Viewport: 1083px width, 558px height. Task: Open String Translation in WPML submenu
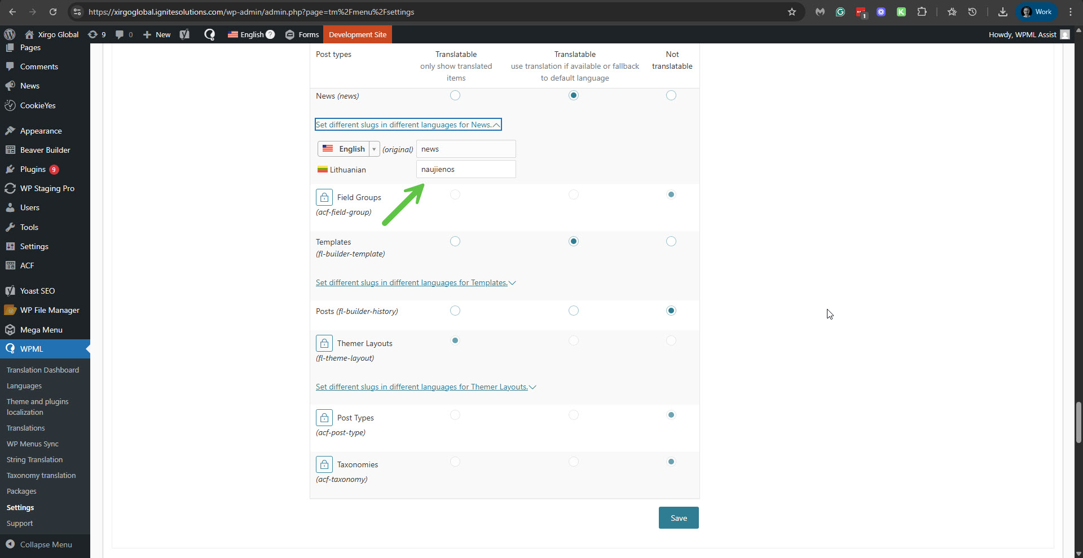[x=34, y=459]
